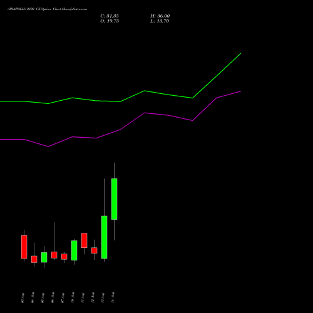
Task: Click the 11 Aug date label
Action: pyautogui.click(x=83, y=298)
